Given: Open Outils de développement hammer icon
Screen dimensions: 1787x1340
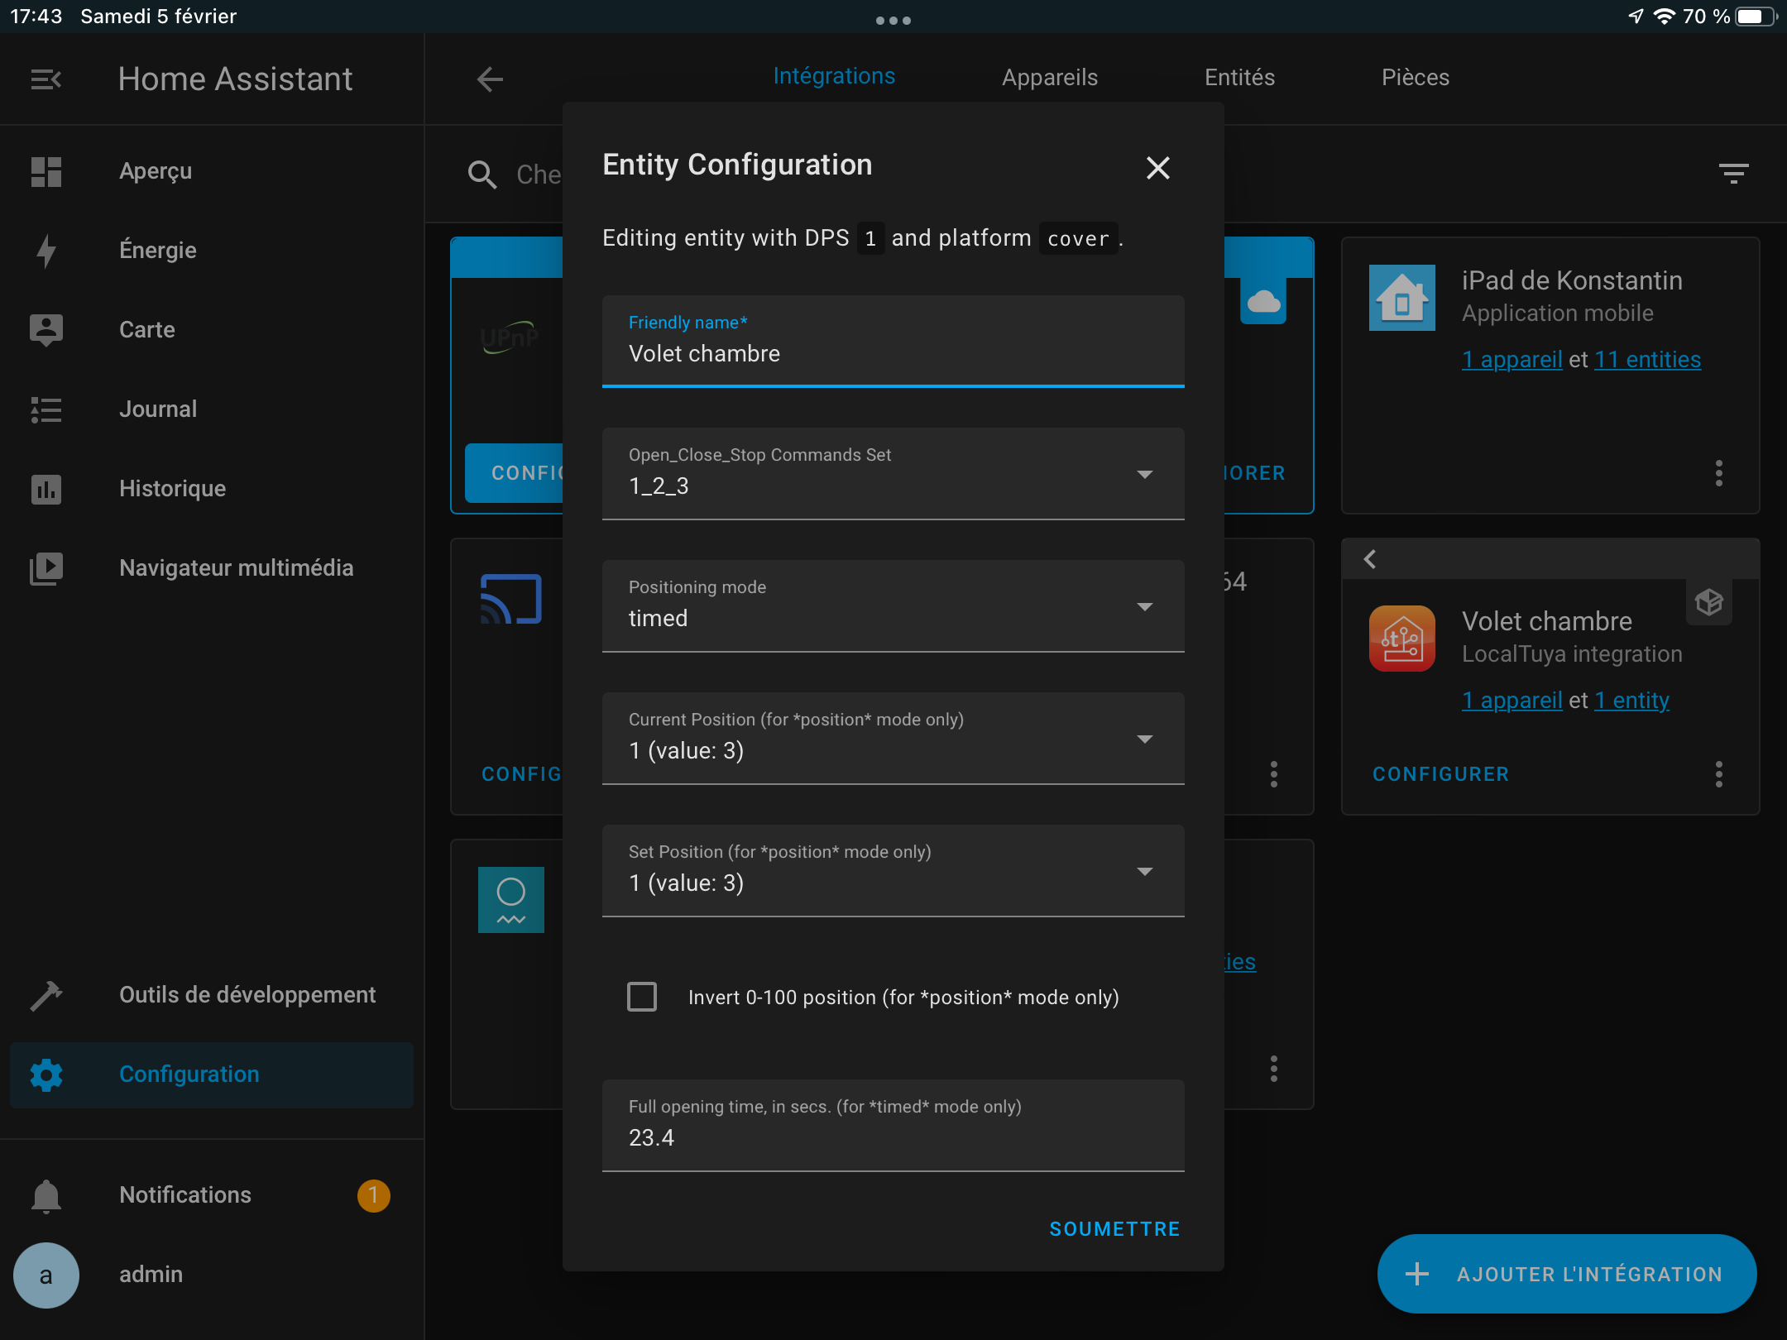Looking at the screenshot, I should pos(46,995).
